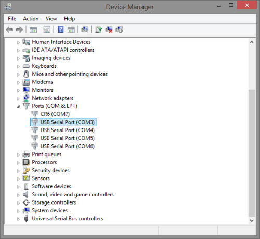Screen dimensions: 260x239
Task: Open the File menu
Action: click(x=12, y=19)
